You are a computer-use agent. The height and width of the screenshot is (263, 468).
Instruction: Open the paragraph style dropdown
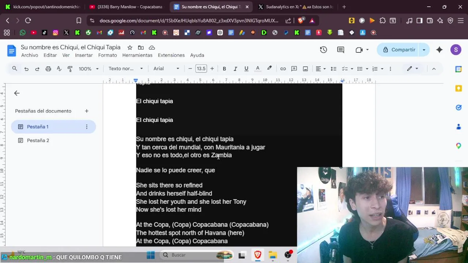(x=126, y=69)
